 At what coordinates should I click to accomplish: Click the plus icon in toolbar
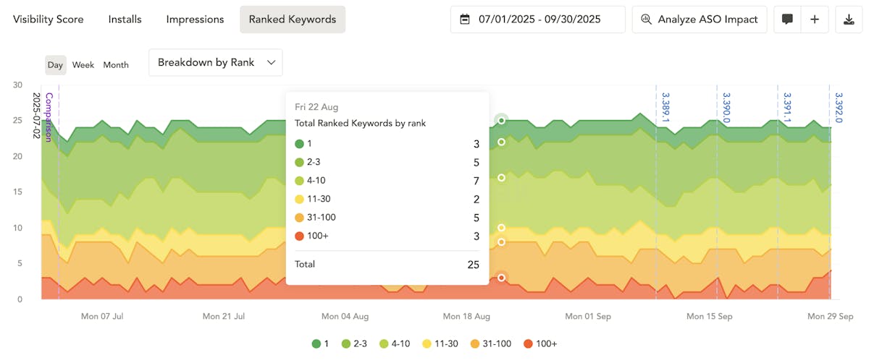pyautogui.click(x=815, y=20)
